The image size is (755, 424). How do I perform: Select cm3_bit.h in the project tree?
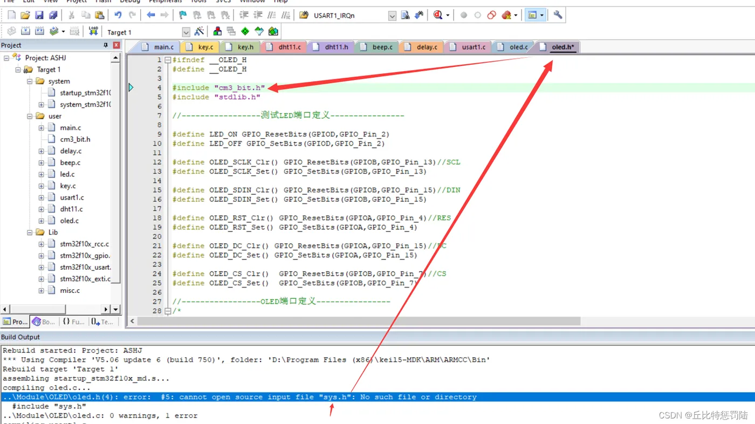coord(75,139)
